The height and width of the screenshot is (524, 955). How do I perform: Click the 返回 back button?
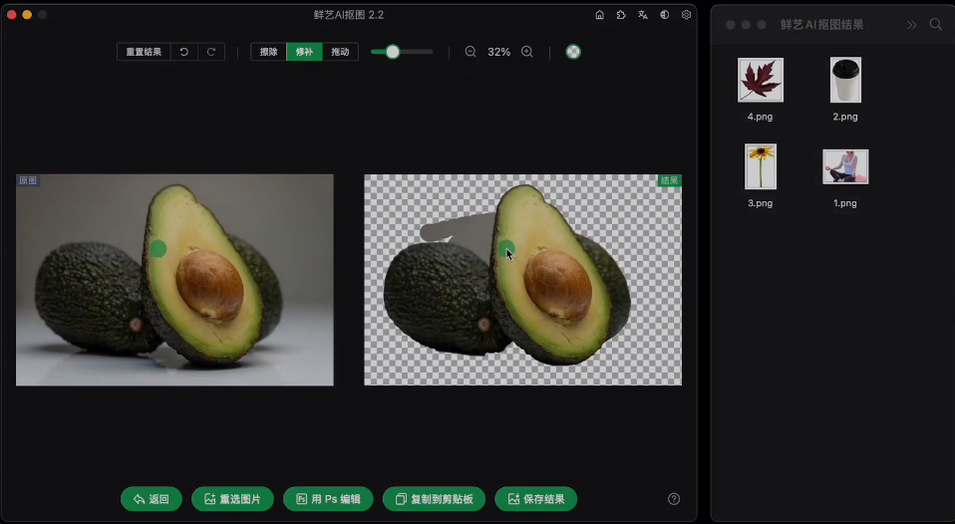(x=152, y=498)
